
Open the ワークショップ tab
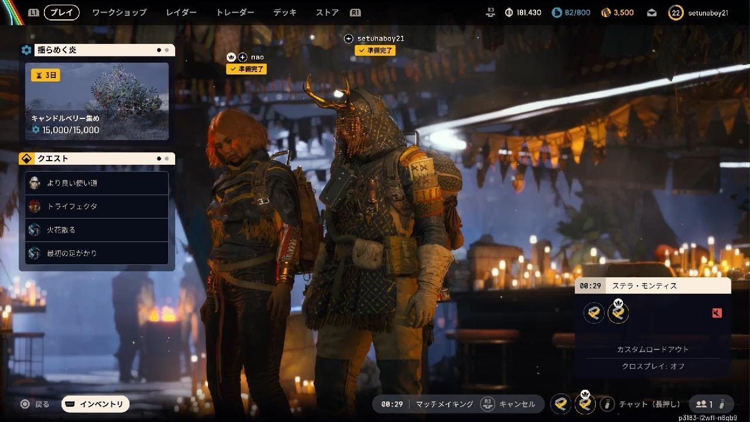click(120, 12)
